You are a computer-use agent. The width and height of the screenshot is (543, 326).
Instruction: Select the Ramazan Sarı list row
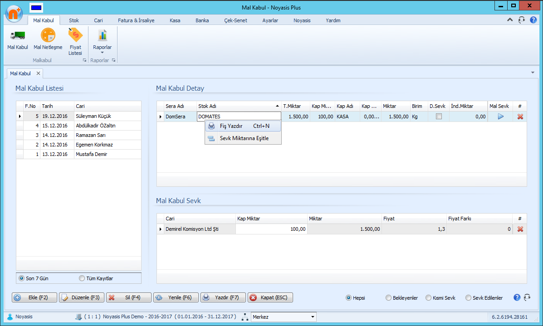click(x=78, y=135)
